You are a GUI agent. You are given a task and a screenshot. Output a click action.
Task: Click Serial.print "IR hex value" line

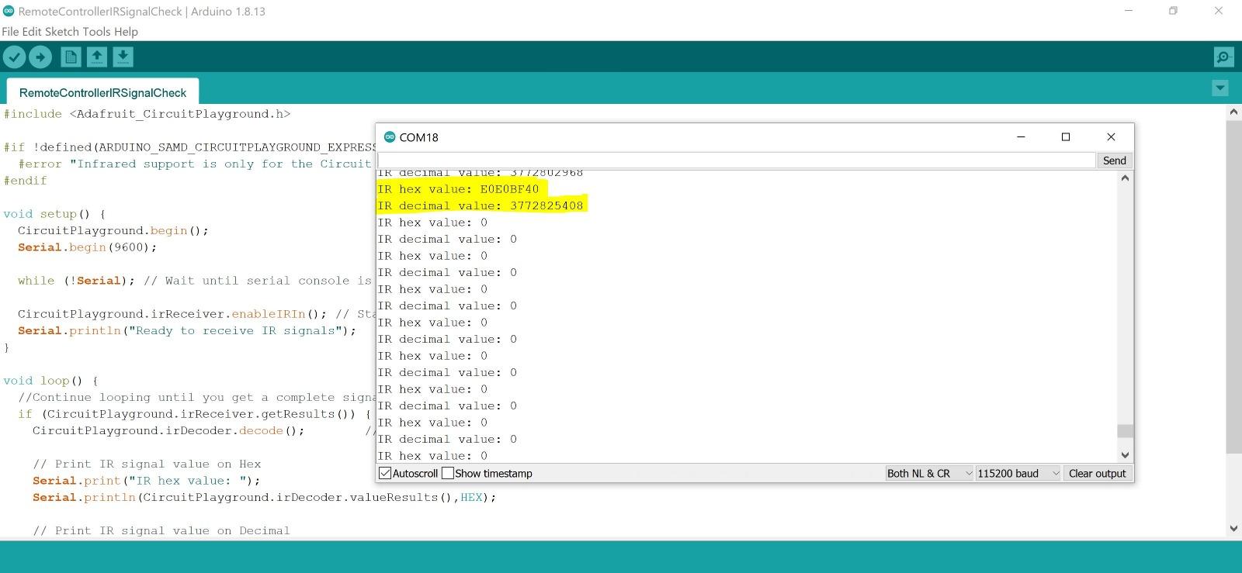[146, 481]
